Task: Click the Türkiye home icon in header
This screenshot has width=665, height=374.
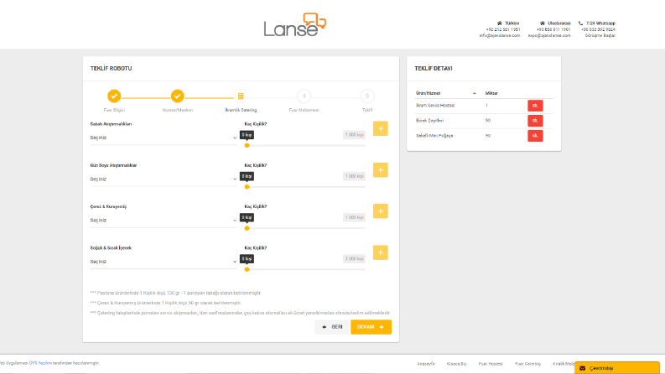Action: click(x=500, y=23)
